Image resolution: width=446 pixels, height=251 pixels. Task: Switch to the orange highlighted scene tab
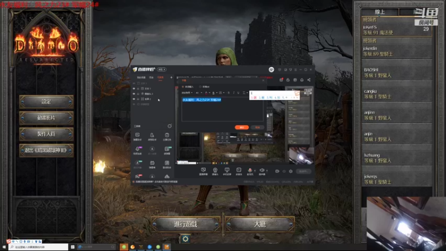pyautogui.click(x=161, y=78)
